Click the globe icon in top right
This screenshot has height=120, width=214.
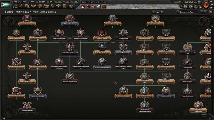tap(206, 5)
